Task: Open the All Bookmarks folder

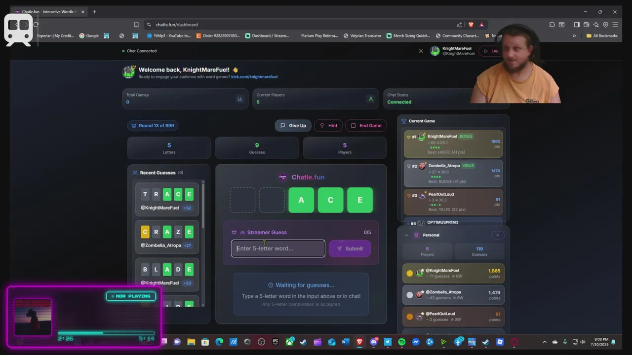Action: pyautogui.click(x=602, y=35)
